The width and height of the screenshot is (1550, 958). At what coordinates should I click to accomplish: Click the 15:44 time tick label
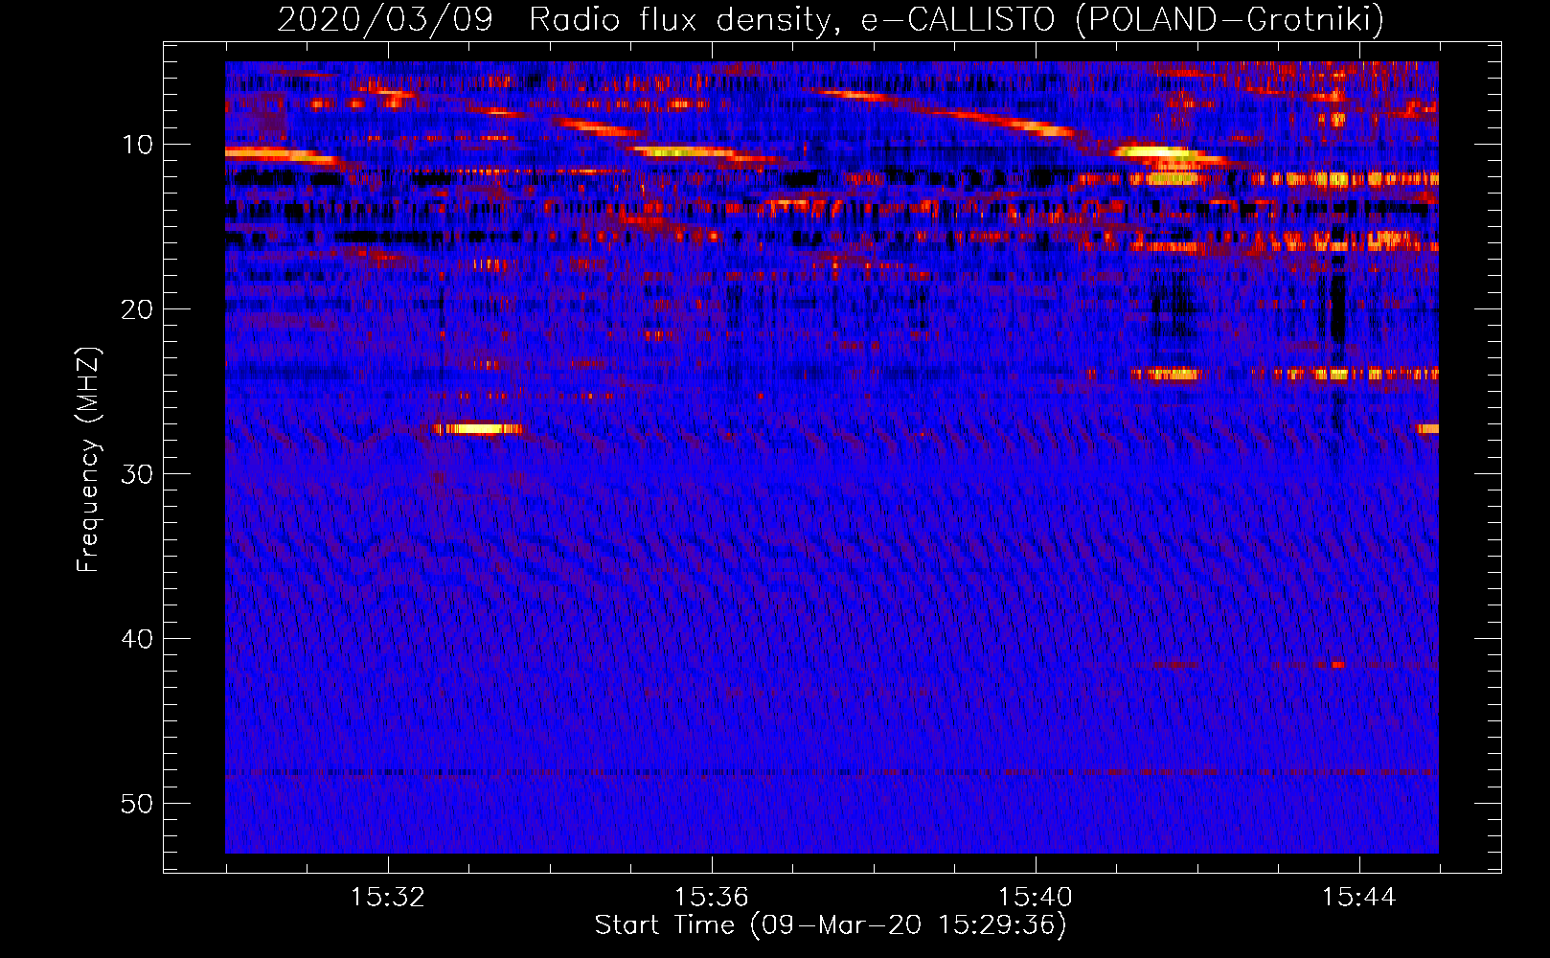pyautogui.click(x=1358, y=898)
